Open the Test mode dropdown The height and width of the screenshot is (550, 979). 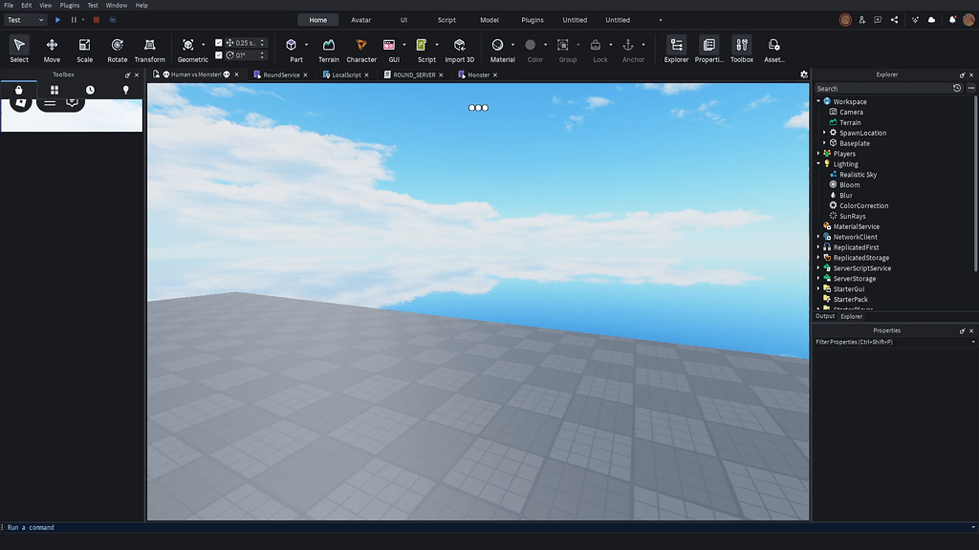click(25, 19)
